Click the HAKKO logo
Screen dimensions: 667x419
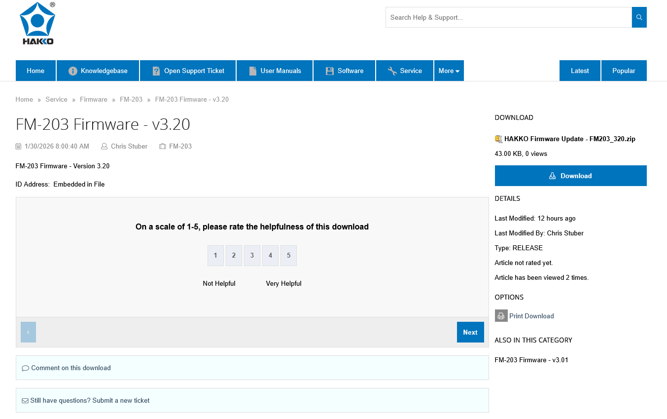point(37,24)
